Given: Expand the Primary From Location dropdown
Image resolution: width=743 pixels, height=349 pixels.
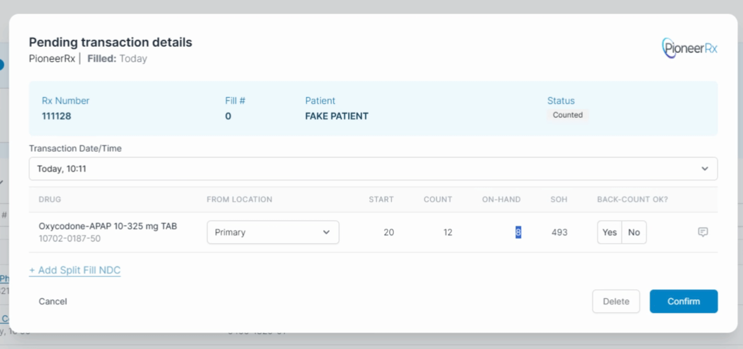Looking at the screenshot, I should tap(273, 232).
